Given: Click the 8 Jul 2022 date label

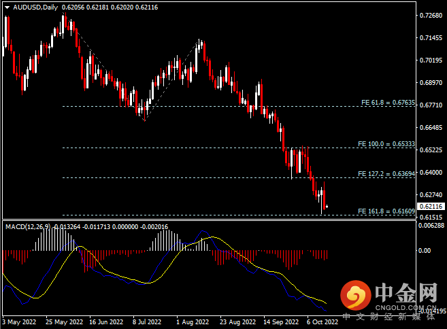Looking at the screenshot, I should click(147, 322).
